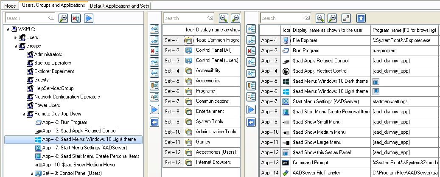Viewport: 440px width, 177px height.
Task: Click the blue up-arrow button above the applications list
Action: pyautogui.click(x=361, y=18)
